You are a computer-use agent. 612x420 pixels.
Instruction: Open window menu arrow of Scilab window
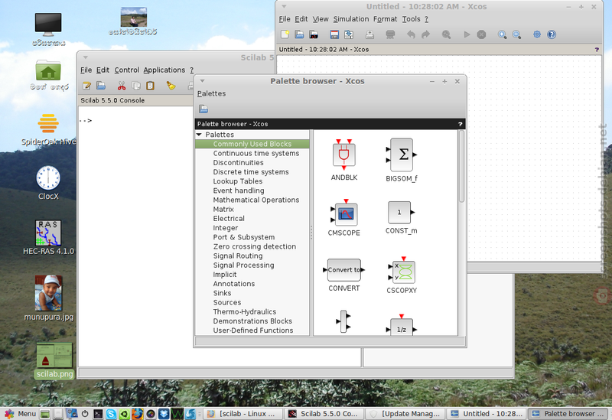86,57
